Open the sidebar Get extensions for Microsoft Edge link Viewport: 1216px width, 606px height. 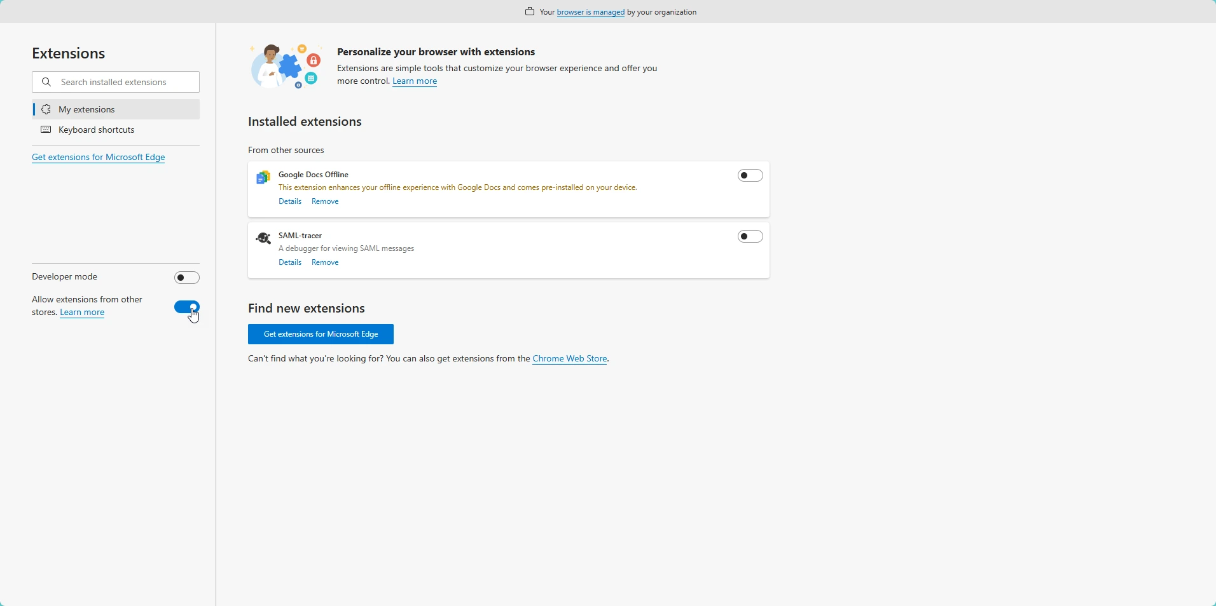coord(99,158)
